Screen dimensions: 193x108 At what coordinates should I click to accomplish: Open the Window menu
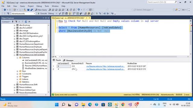[x=55, y=6]
